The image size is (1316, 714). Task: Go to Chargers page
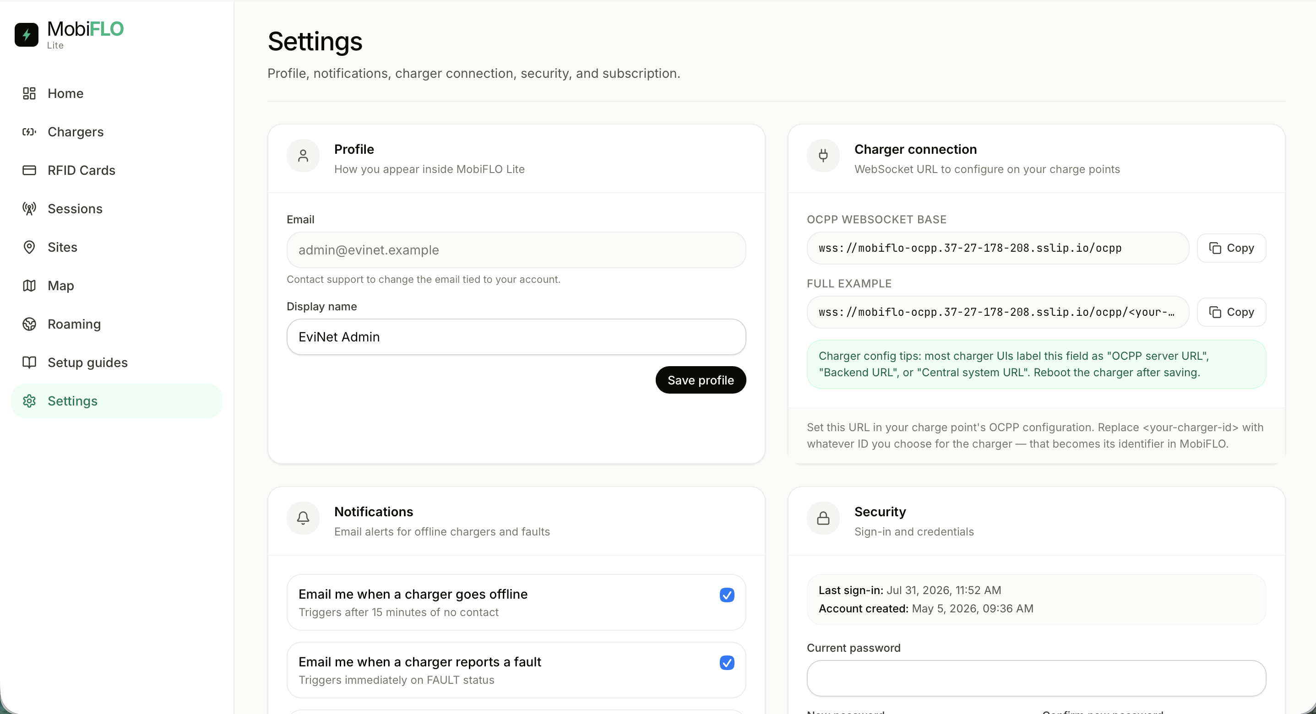116,132
